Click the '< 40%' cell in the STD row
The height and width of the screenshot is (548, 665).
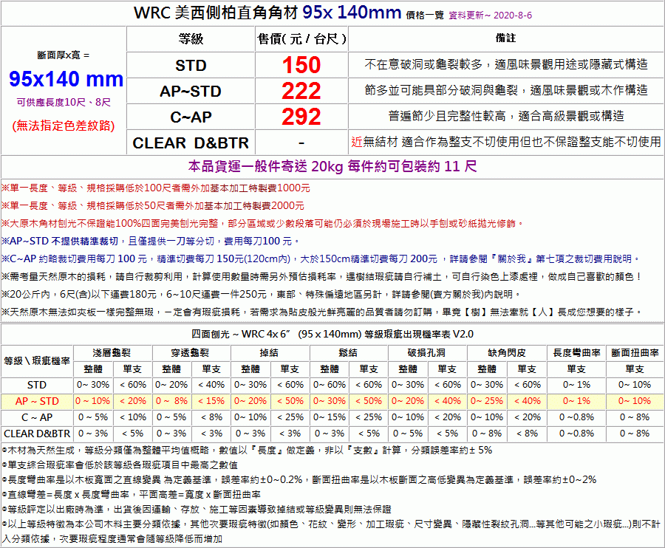[211, 385]
